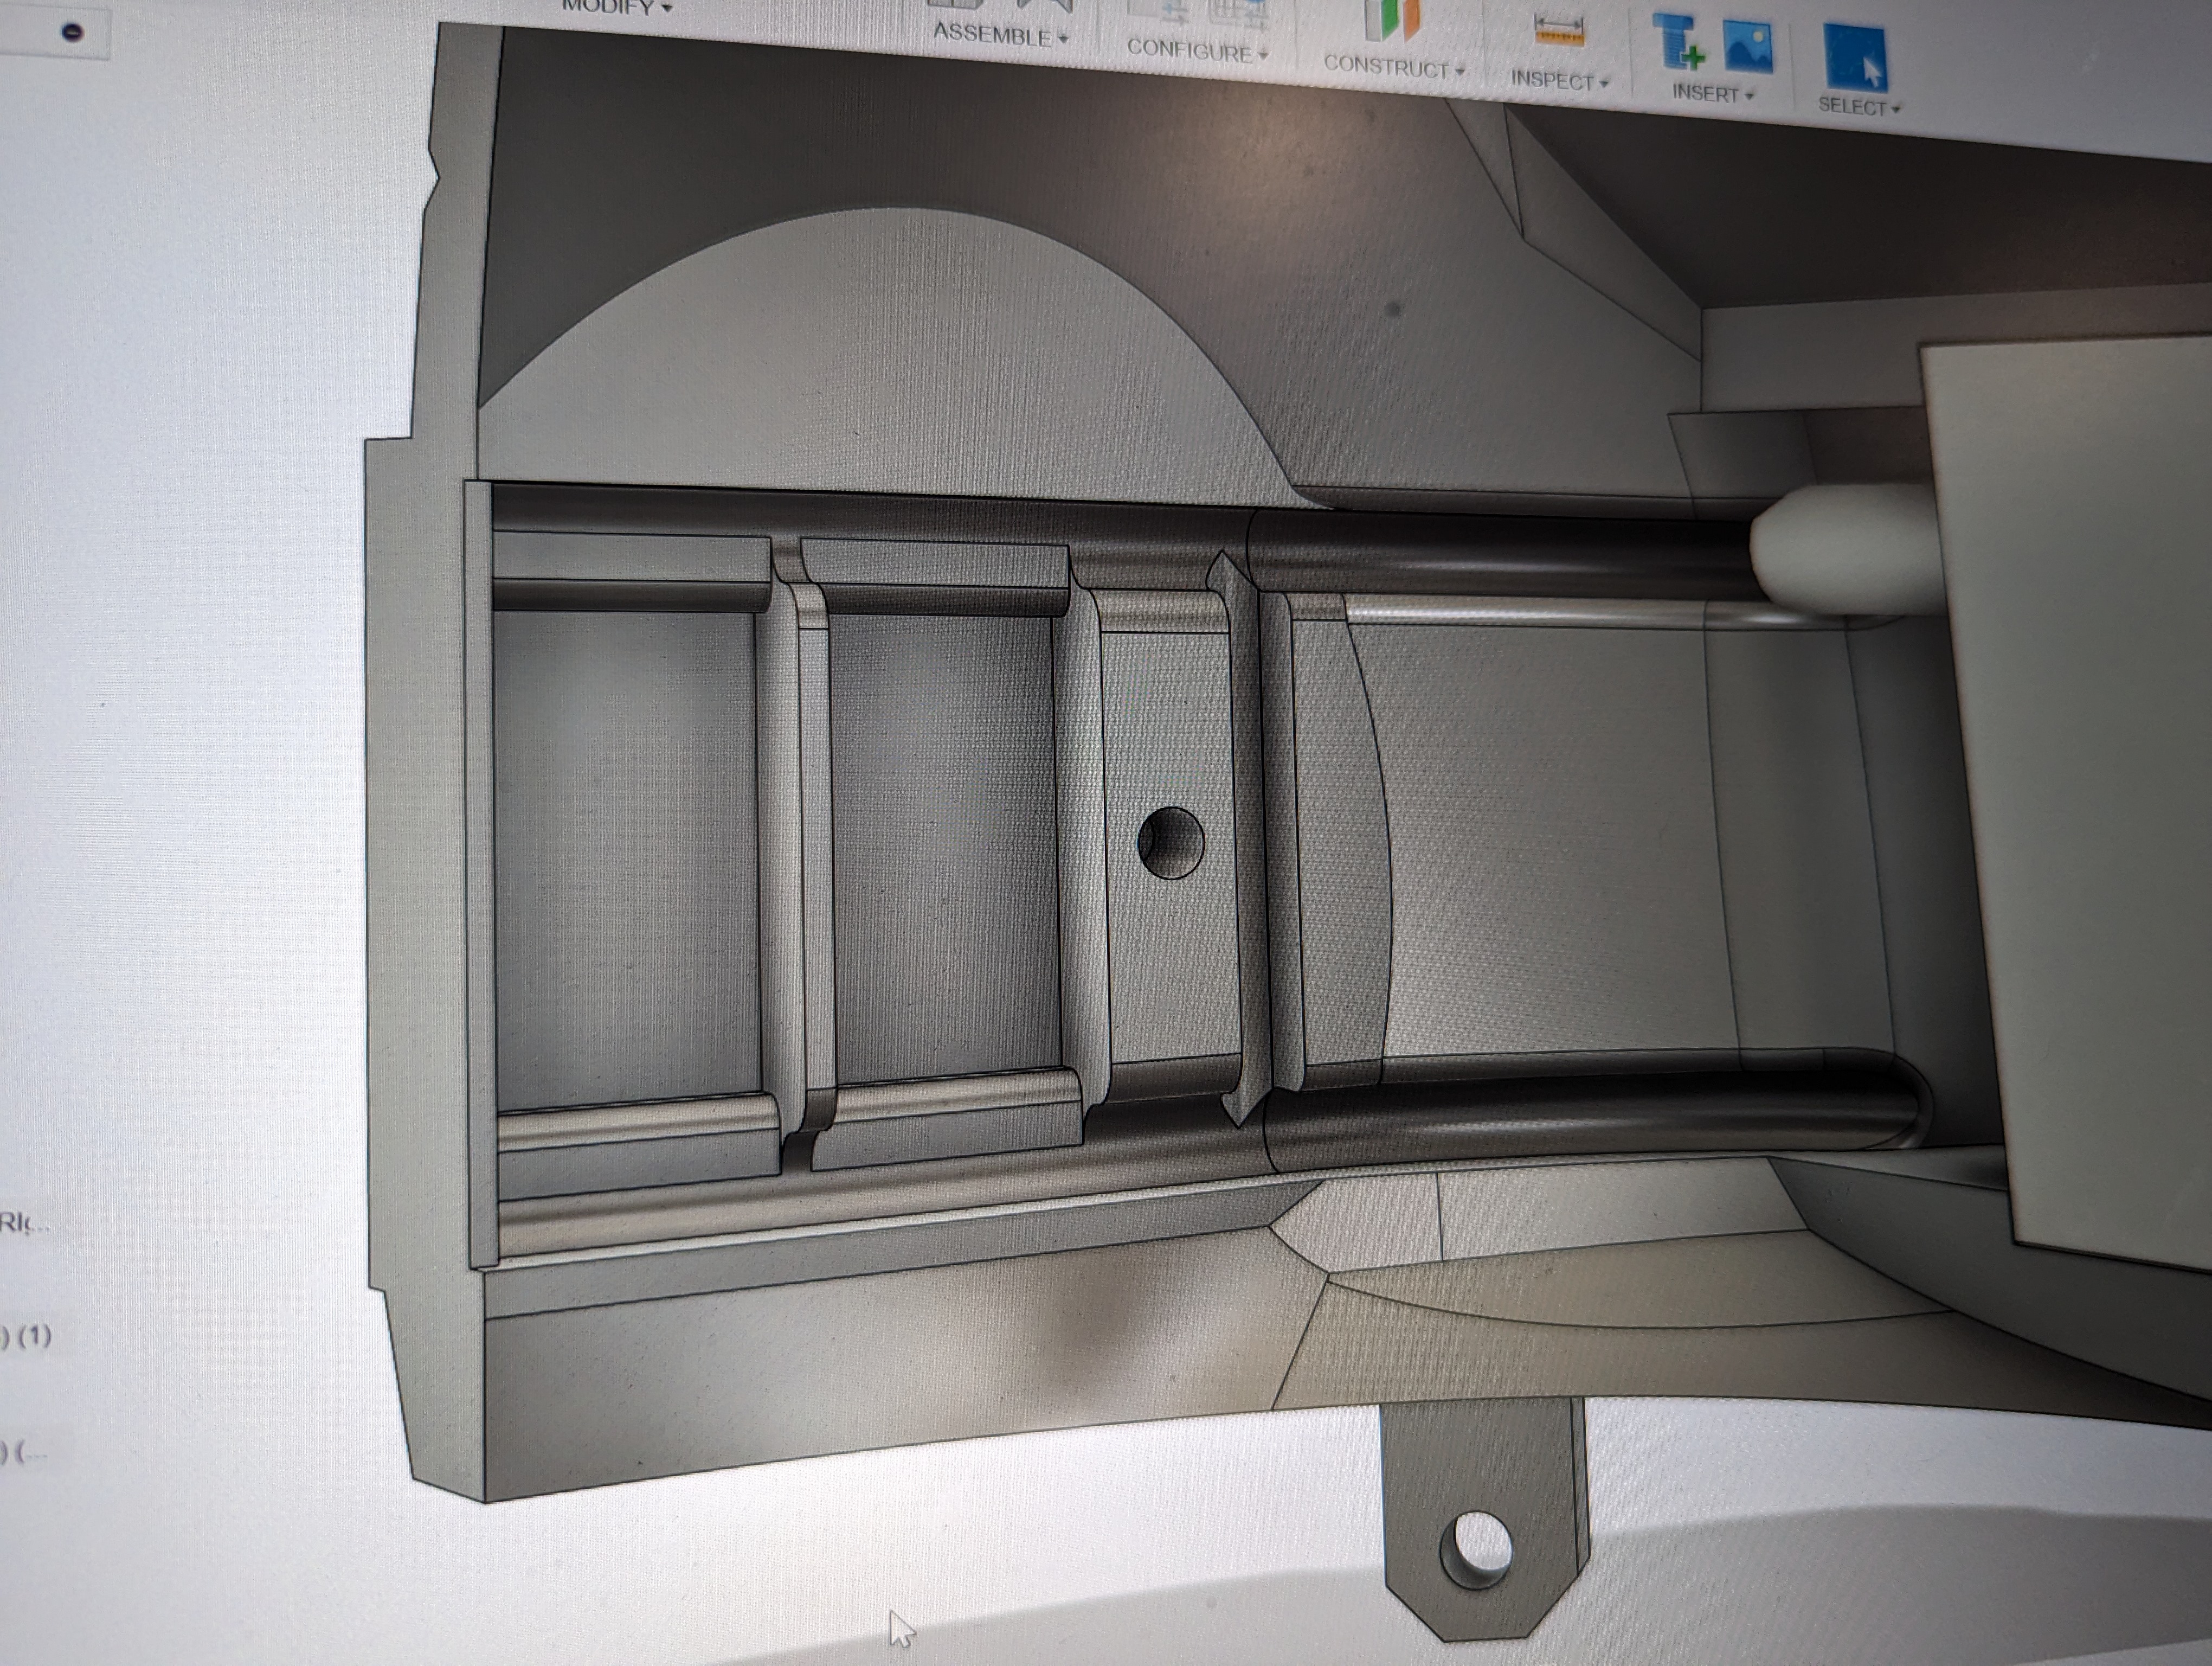
Task: Click the Construct plane icon
Action: click(x=1392, y=20)
